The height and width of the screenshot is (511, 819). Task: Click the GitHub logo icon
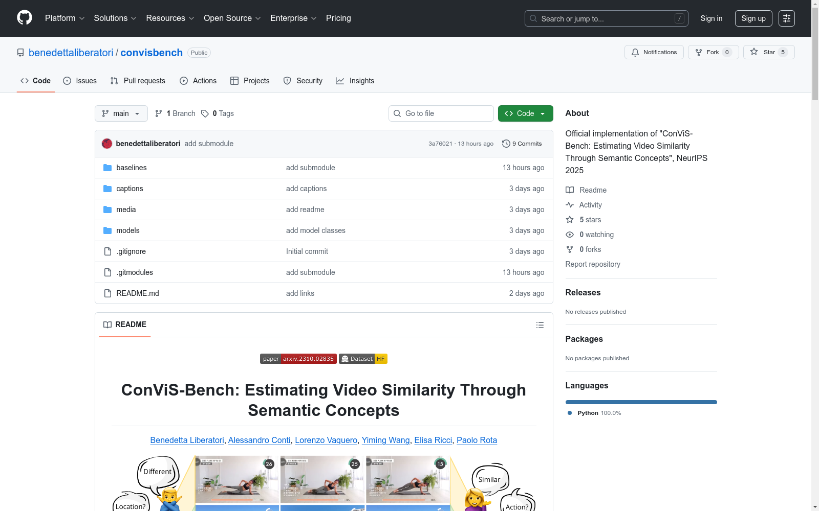[25, 18]
